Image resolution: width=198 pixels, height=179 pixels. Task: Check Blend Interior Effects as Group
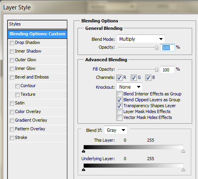pos(119,94)
